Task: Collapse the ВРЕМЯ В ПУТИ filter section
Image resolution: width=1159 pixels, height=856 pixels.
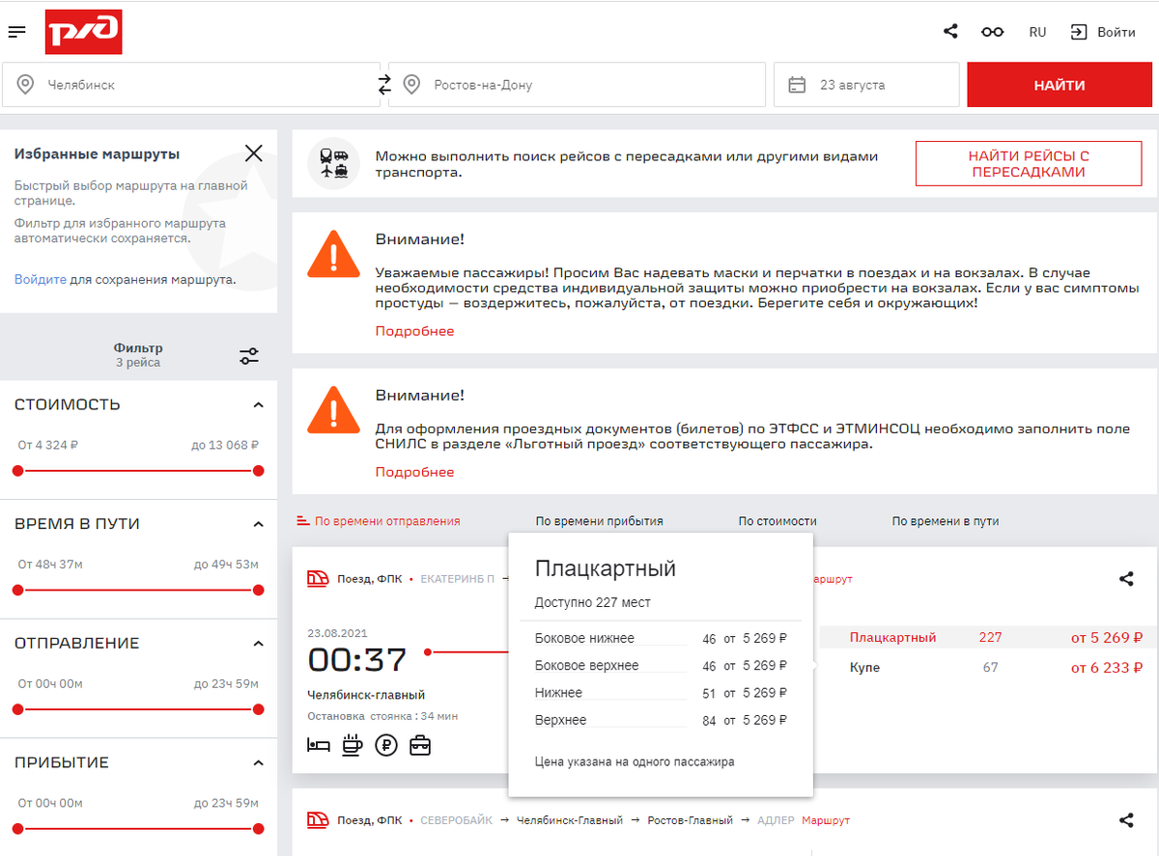Action: (x=258, y=524)
